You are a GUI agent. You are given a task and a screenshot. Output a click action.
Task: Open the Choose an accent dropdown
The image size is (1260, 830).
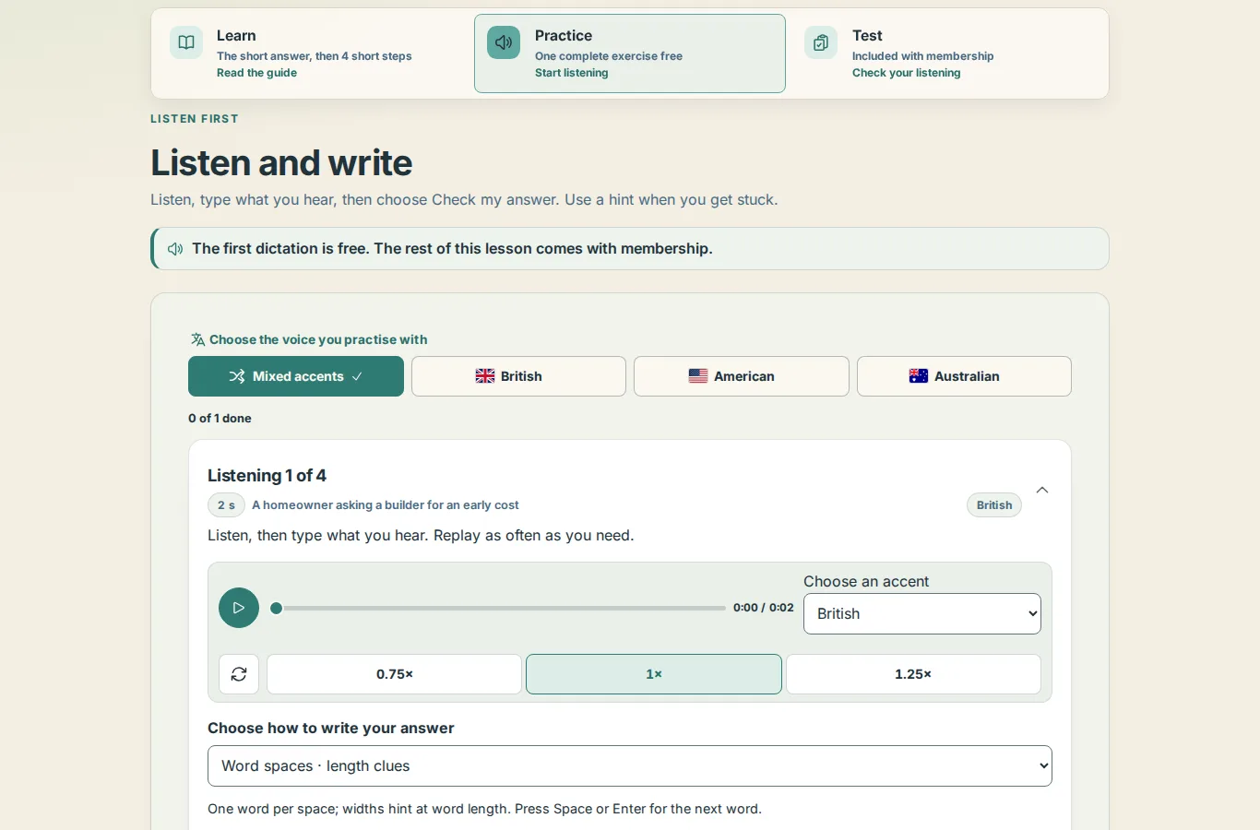922,614
